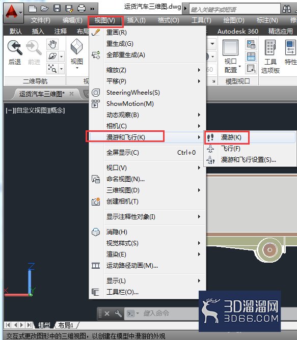Open 命名视图(N)... dialog
Viewport: 297px width, 340px height.
tap(148, 179)
